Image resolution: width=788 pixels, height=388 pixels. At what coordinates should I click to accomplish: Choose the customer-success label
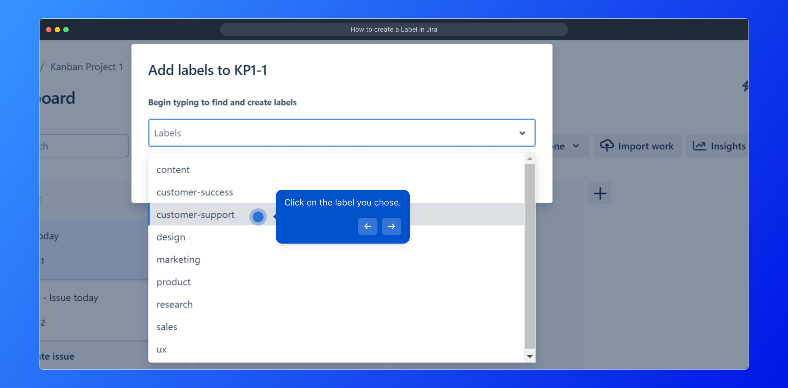[194, 193]
